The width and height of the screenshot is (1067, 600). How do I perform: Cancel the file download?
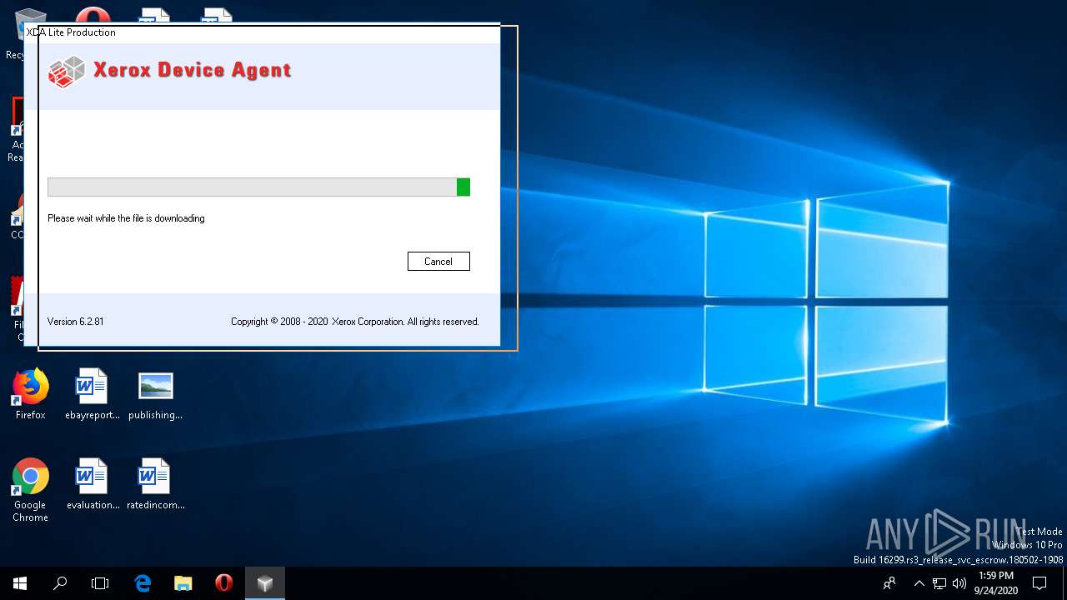(x=438, y=261)
